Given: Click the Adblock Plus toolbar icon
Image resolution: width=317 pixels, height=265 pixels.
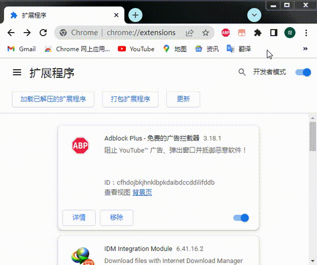Looking at the screenshot, I should point(226,33).
